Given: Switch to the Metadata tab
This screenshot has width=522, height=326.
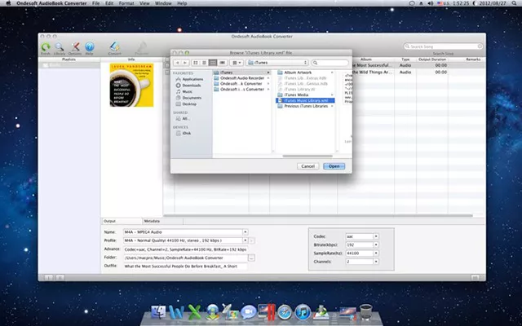Looking at the screenshot, I should coord(162,221).
